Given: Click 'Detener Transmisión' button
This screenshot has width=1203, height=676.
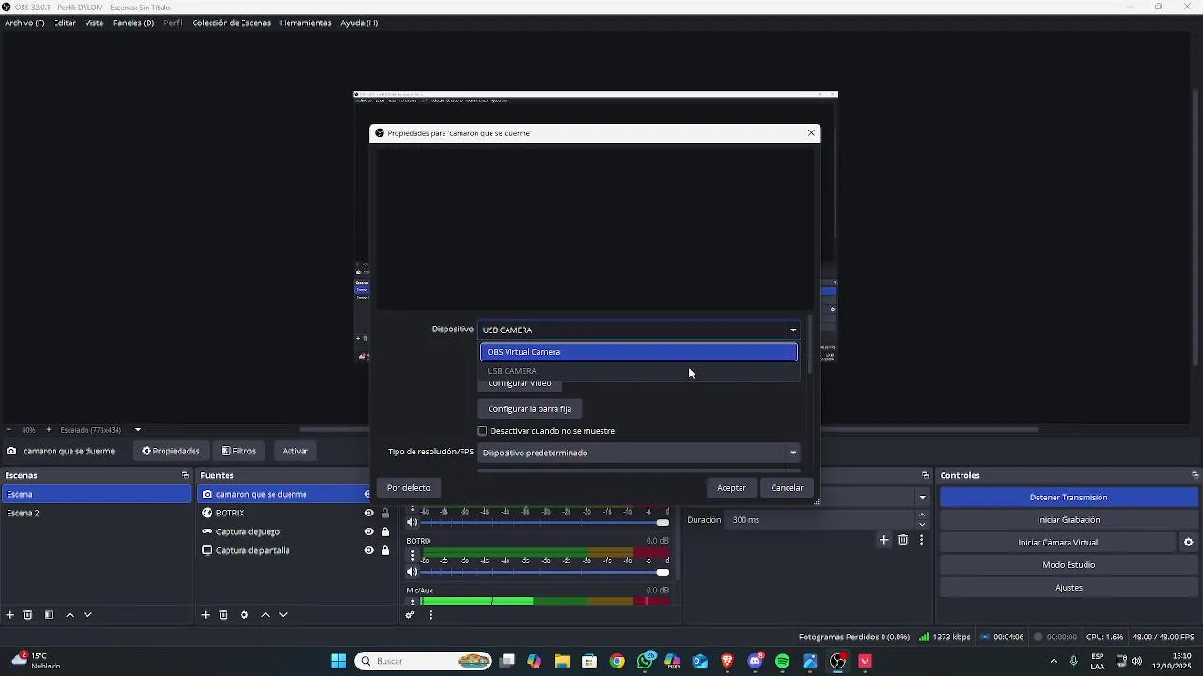Looking at the screenshot, I should click(1069, 498).
